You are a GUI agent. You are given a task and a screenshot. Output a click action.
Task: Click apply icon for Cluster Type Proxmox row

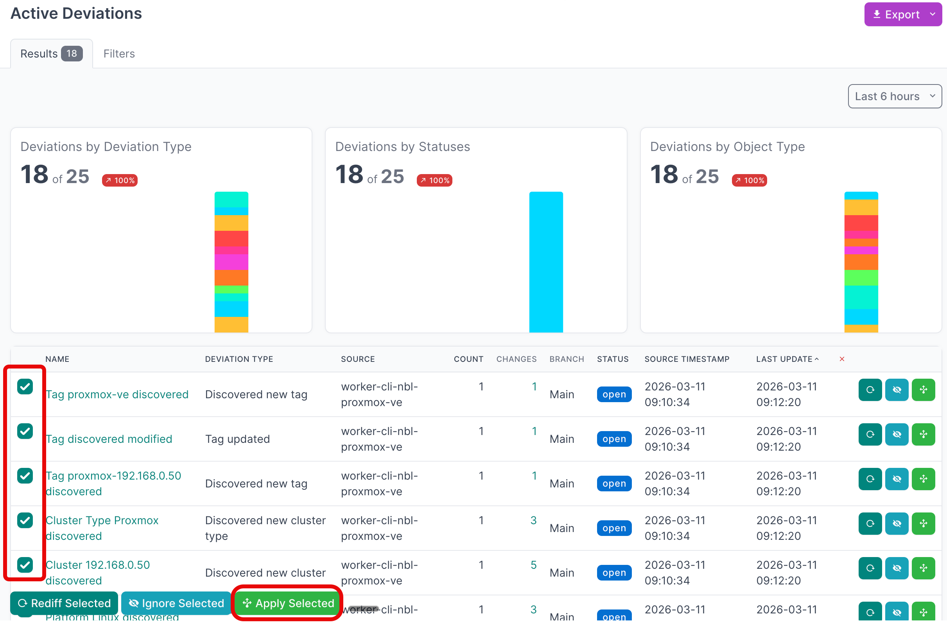pos(923,523)
